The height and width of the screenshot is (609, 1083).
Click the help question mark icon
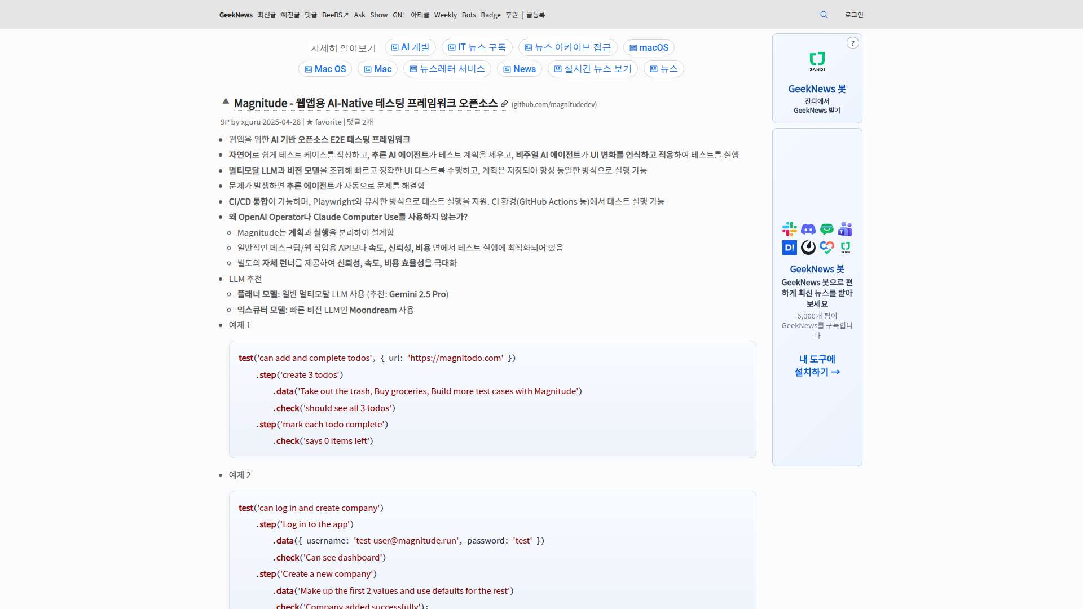click(x=852, y=43)
